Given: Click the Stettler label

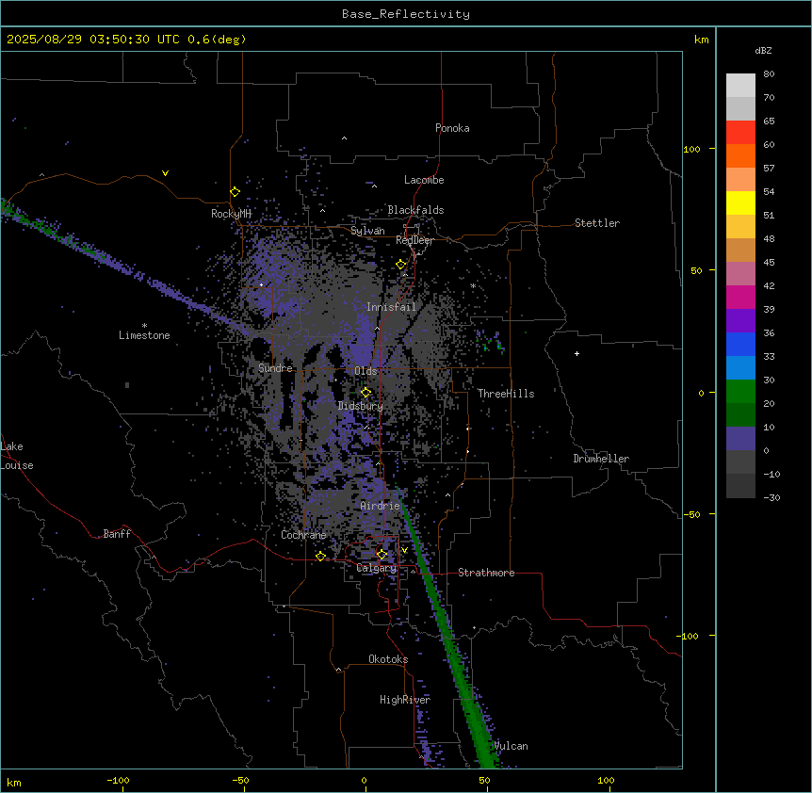Looking at the screenshot, I should 597,223.
